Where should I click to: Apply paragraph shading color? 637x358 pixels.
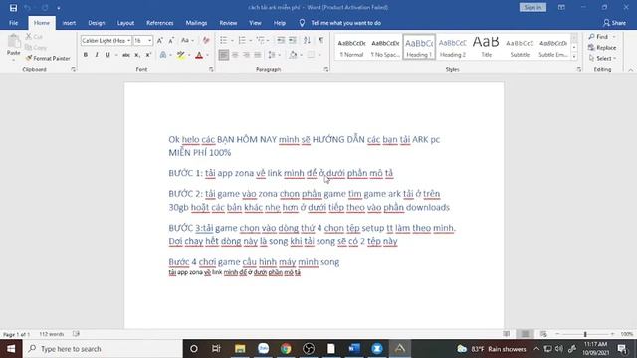pyautogui.click(x=293, y=55)
